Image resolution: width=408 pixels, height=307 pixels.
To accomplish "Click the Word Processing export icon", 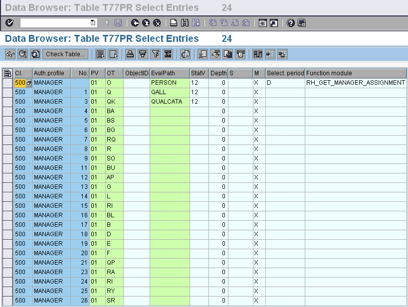I will pos(215,54).
